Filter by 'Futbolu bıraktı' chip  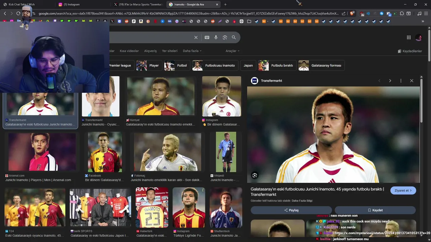(x=277, y=66)
